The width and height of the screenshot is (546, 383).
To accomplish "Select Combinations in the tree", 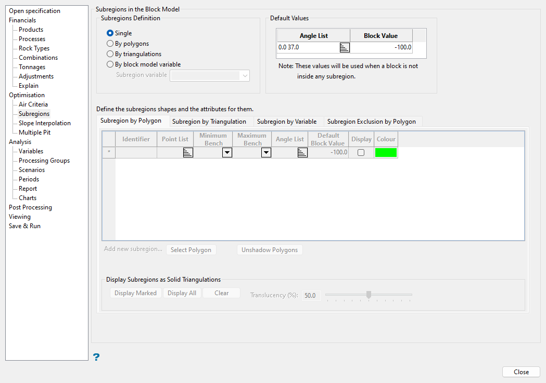I will pos(39,58).
